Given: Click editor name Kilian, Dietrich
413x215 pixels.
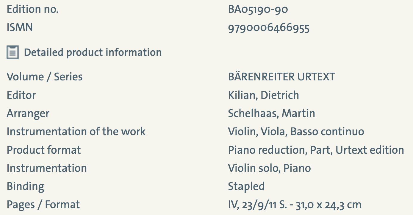Looking at the screenshot, I should 263,95.
